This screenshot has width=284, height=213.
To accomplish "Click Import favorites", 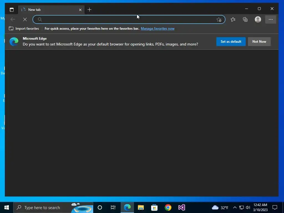I will point(24,29).
